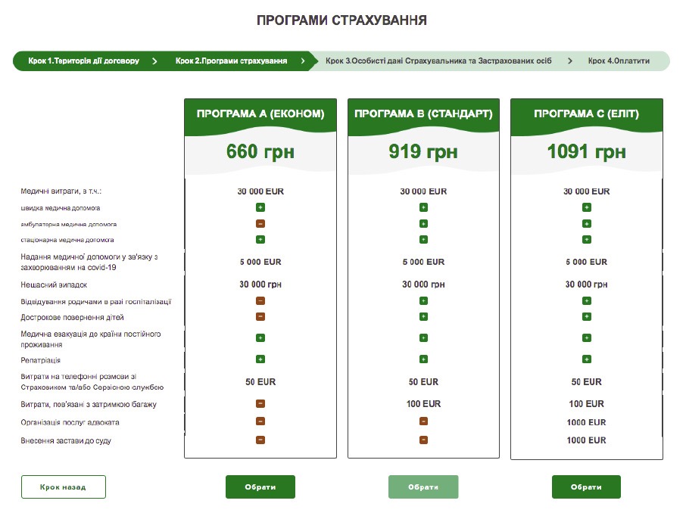Click plus icon for Медична евакуація in Program A
Image resolution: width=686 pixels, height=513 pixels.
[260, 338]
